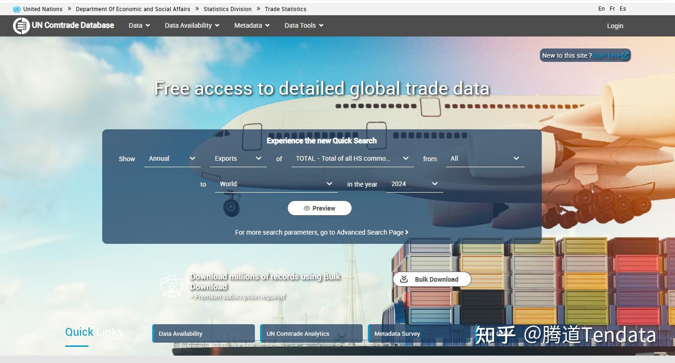Click the Statistics Division breadcrumb
675x363 pixels.
[228, 9]
